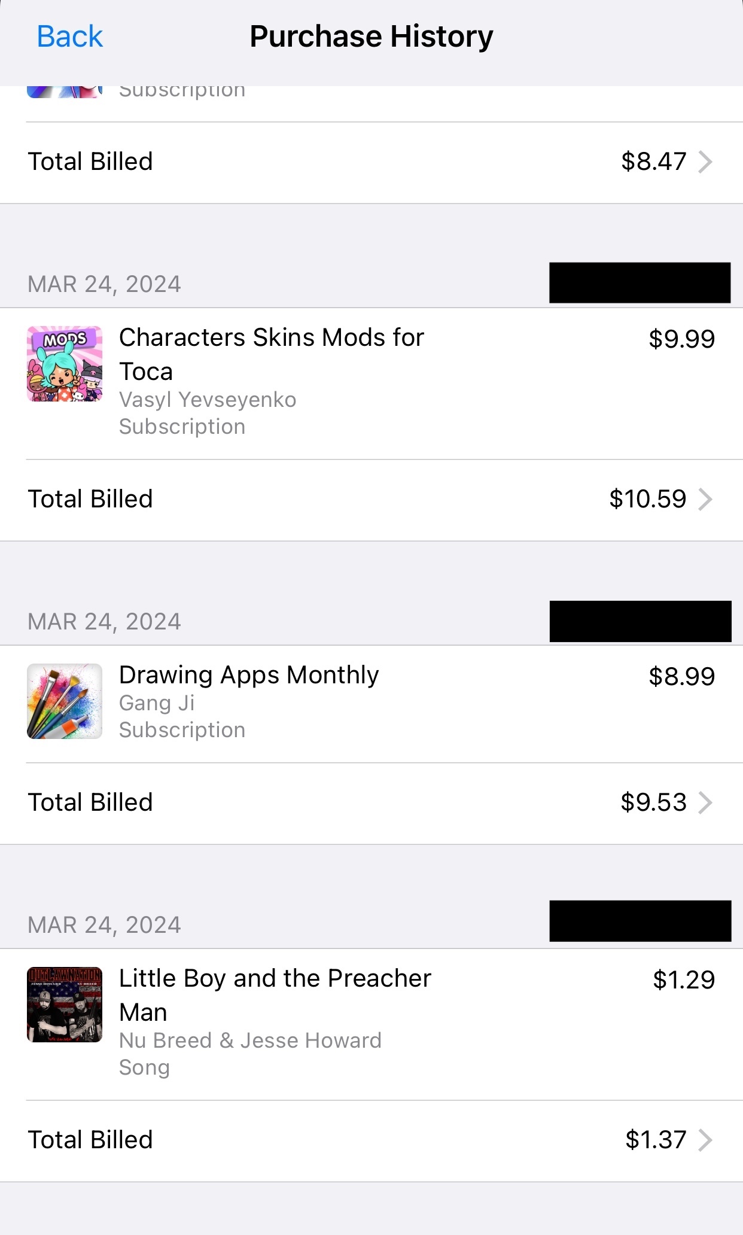Tap the $9.99 subscription price
The image size is (743, 1235).
point(681,339)
